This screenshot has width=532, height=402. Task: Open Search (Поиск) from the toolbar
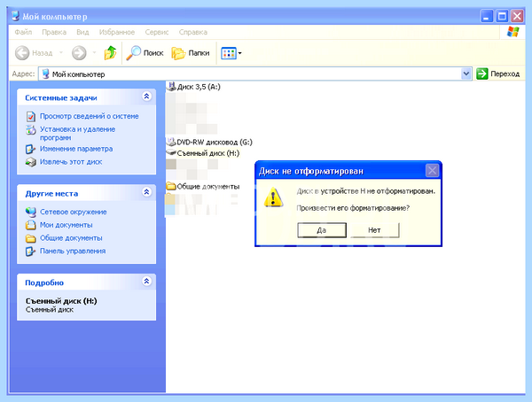point(145,53)
